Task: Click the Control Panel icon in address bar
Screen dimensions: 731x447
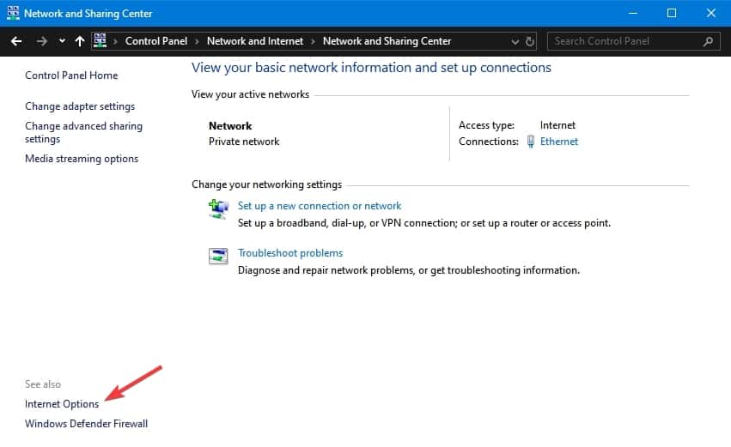Action: [101, 41]
